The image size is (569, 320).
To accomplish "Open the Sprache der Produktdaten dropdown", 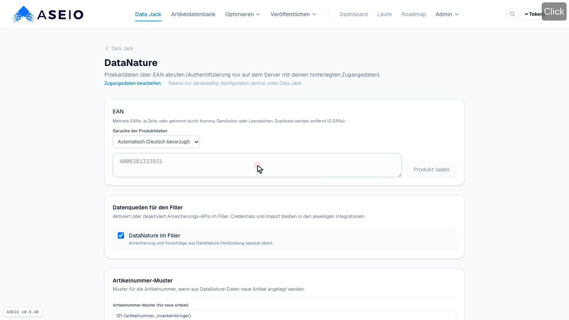I will (156, 142).
